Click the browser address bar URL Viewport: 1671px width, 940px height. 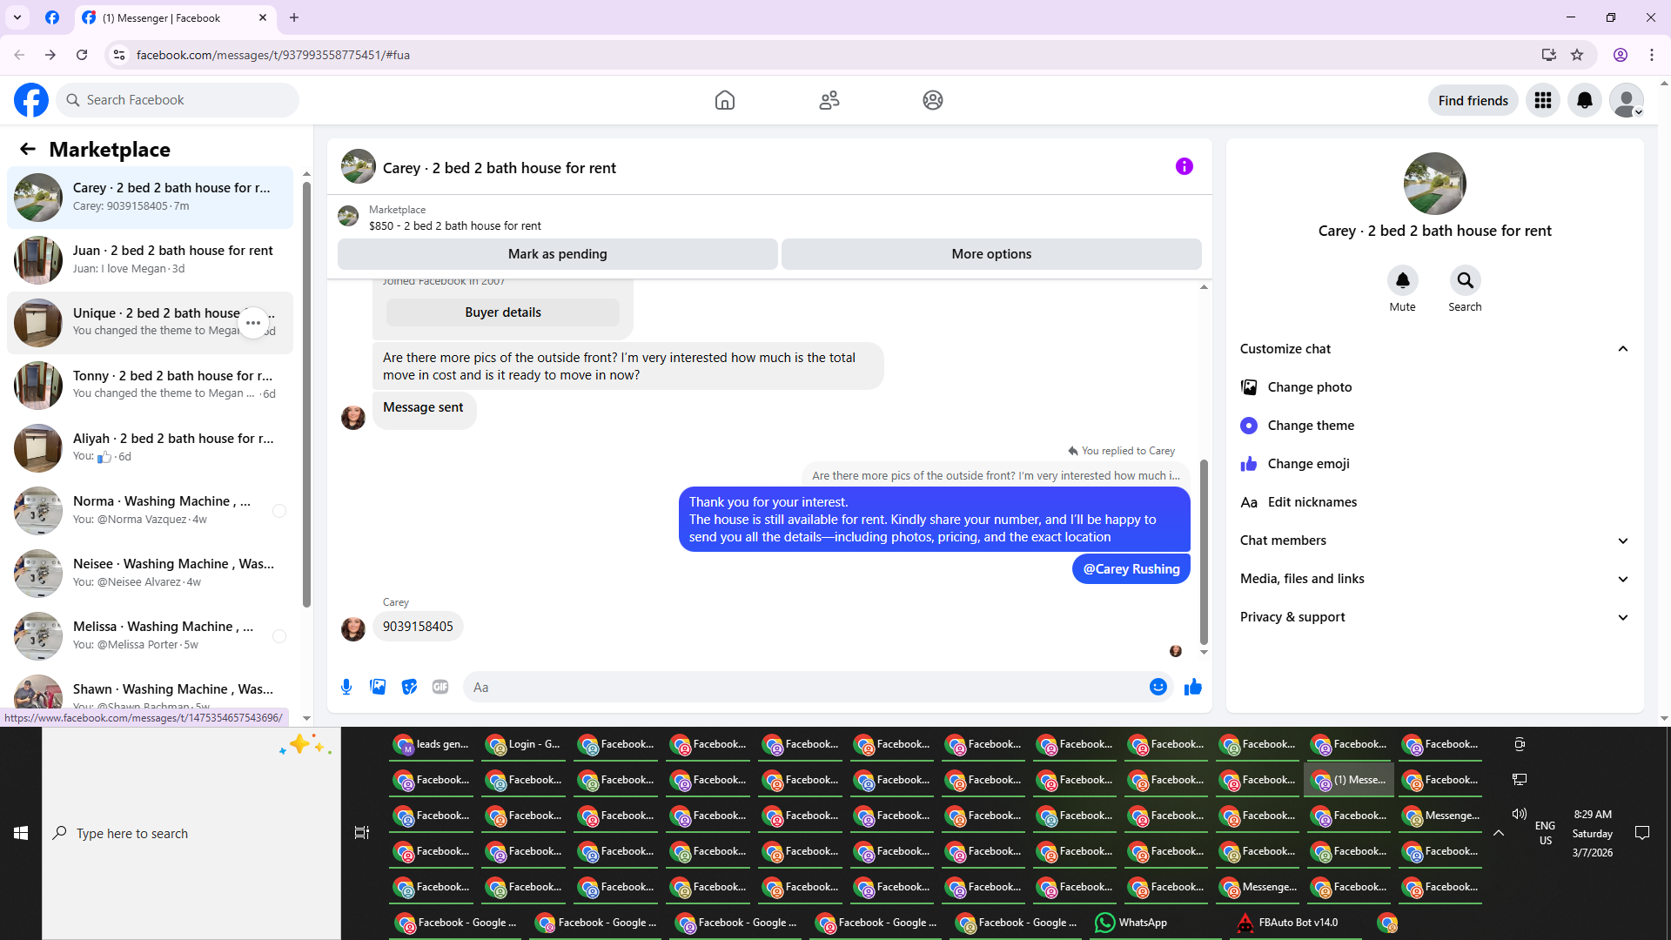click(x=273, y=55)
